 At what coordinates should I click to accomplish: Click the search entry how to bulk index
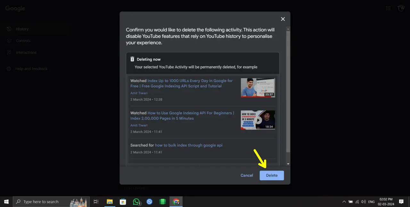coord(188,145)
